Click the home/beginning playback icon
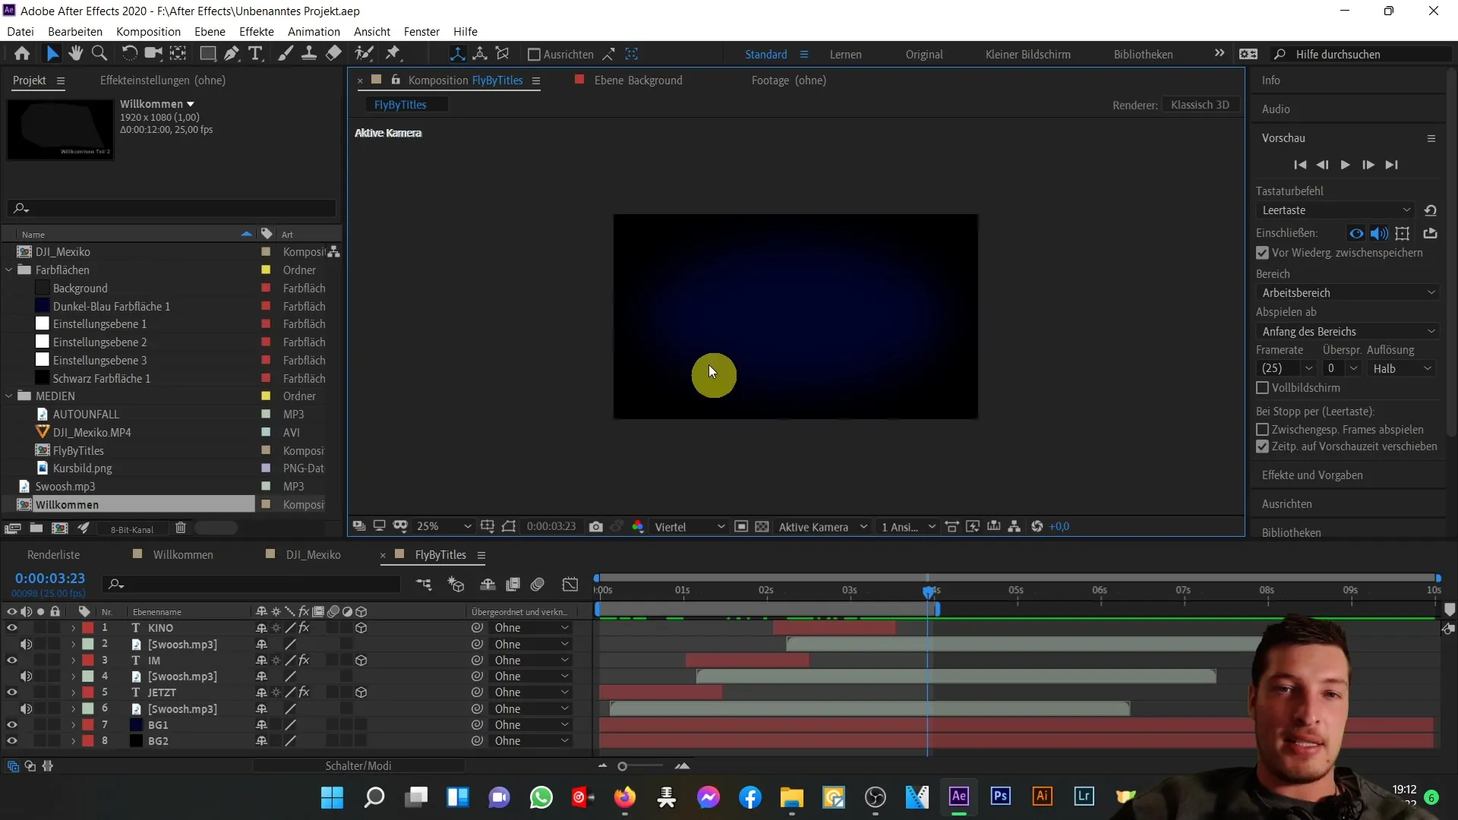The image size is (1458, 820). 1300,164
